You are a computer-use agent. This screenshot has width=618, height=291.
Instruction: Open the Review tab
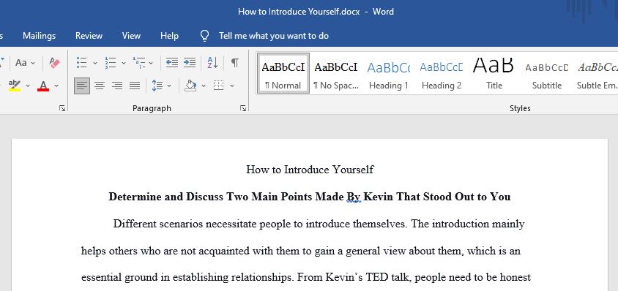coord(89,36)
